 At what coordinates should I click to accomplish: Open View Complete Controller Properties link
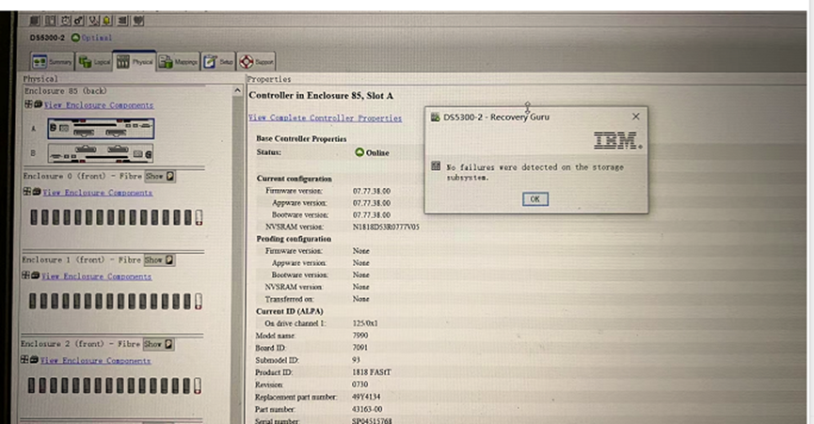(325, 118)
